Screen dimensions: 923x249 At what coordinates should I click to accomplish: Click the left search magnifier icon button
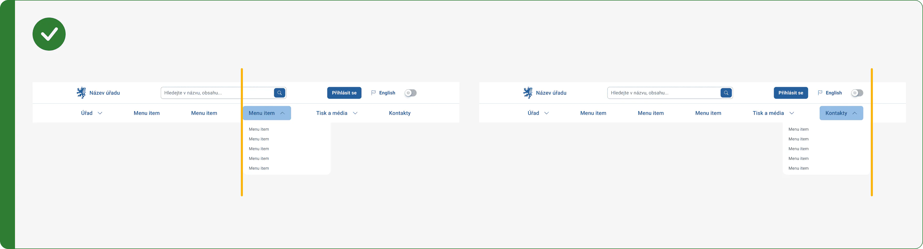pos(280,93)
